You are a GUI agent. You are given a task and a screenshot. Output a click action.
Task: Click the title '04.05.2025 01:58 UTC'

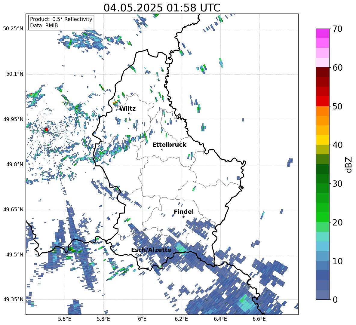[162, 8]
